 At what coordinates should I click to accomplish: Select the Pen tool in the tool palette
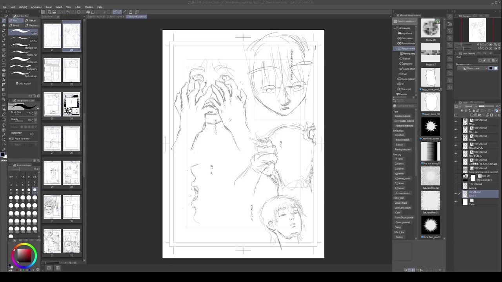click(x=4, y=20)
